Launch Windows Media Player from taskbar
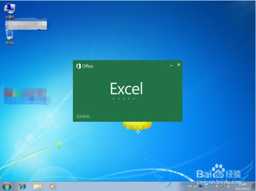This screenshot has height=191, width=256. click(x=52, y=186)
